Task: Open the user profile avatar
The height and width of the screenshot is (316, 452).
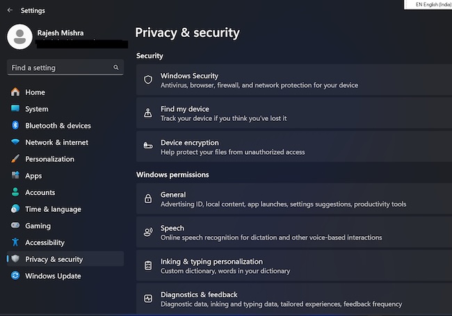Action: (19, 37)
